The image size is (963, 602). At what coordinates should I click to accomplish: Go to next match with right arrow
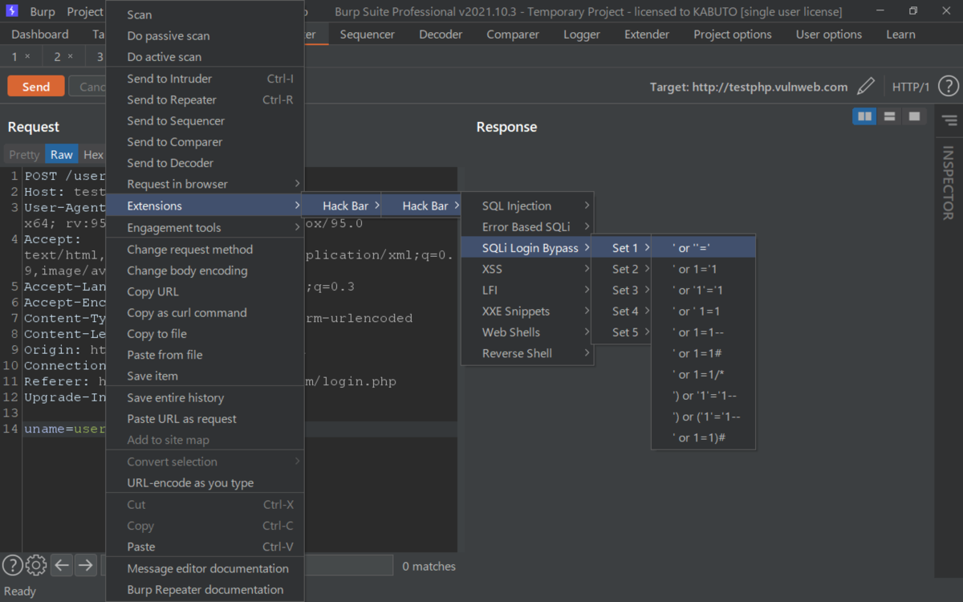tap(85, 565)
